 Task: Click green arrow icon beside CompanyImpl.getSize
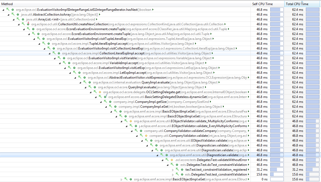[x=105, y=102]
